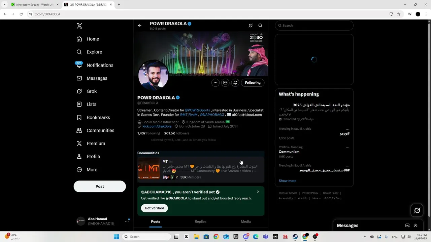Open @POWReSports mention link
This screenshot has height=242, width=431.
coord(197,110)
